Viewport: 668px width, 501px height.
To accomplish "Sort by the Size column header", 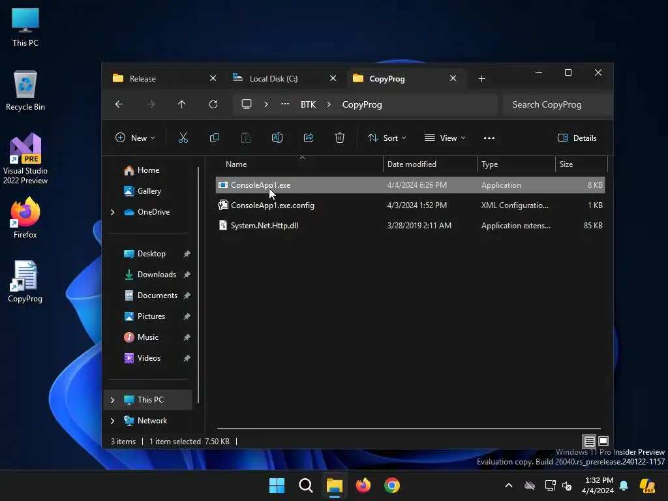I will tap(581, 164).
